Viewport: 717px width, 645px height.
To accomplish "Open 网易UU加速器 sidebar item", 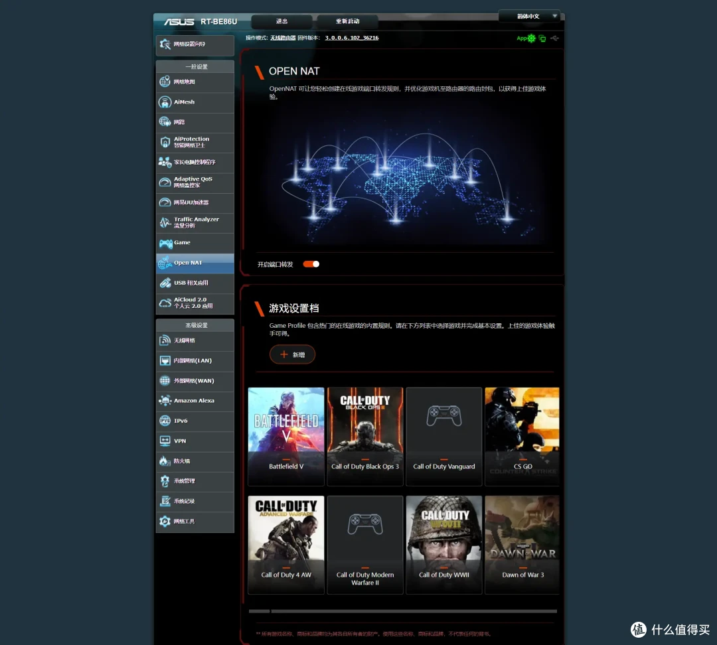I will pos(195,203).
